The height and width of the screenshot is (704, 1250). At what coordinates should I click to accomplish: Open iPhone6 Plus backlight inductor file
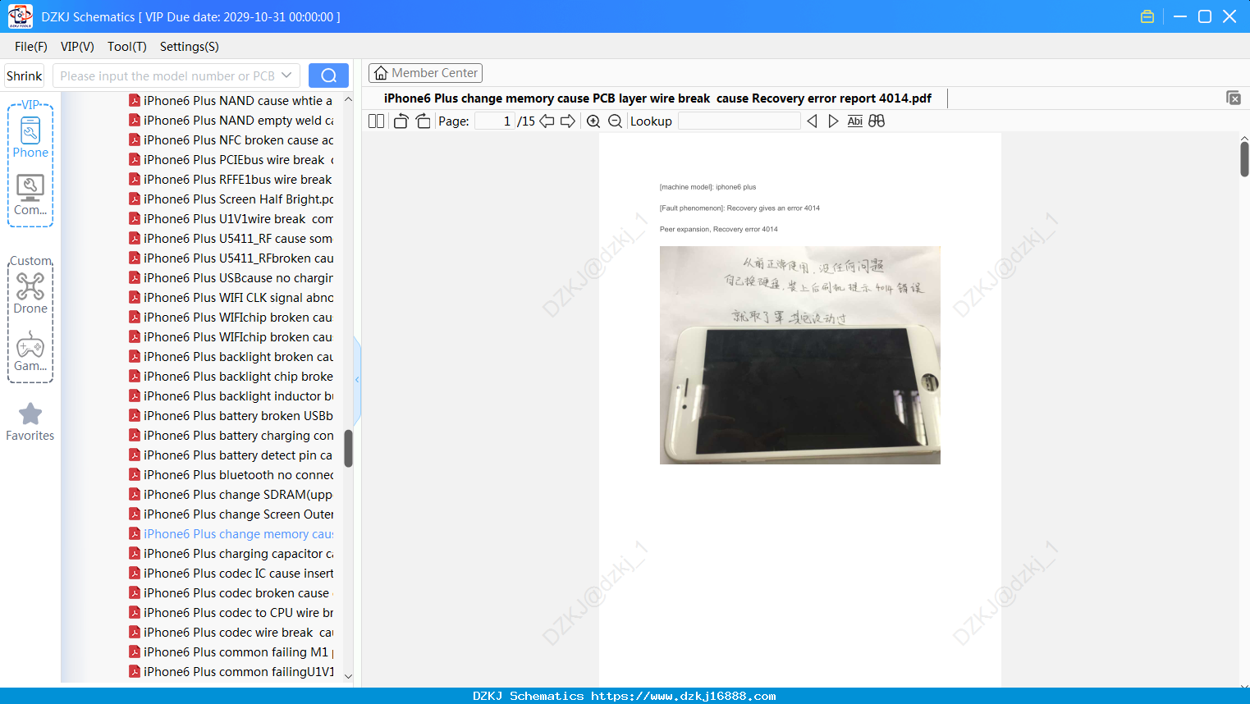coord(231,396)
